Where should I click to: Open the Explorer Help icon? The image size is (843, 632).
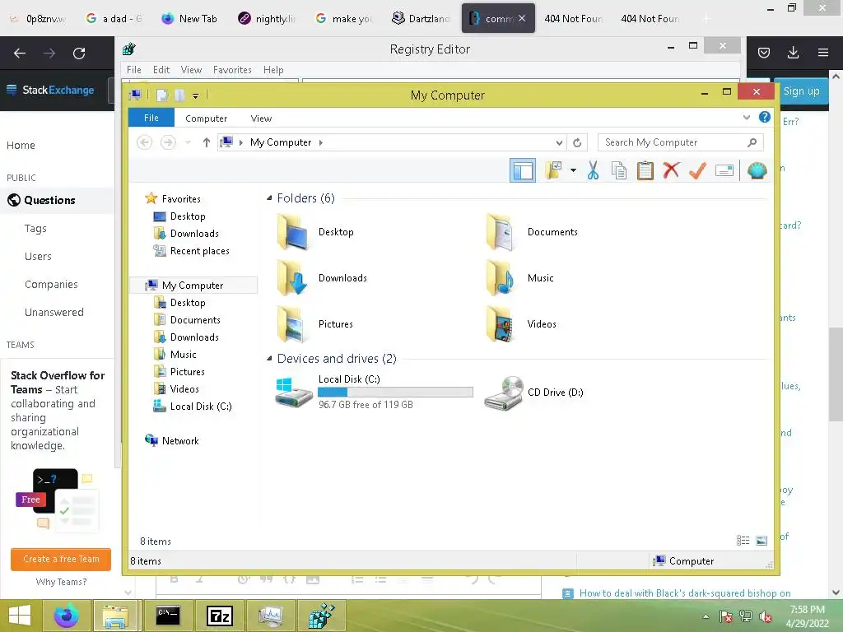[x=765, y=117]
